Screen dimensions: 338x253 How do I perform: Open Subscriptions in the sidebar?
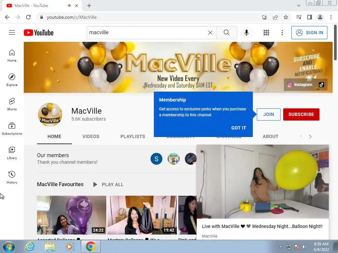[x=12, y=129]
